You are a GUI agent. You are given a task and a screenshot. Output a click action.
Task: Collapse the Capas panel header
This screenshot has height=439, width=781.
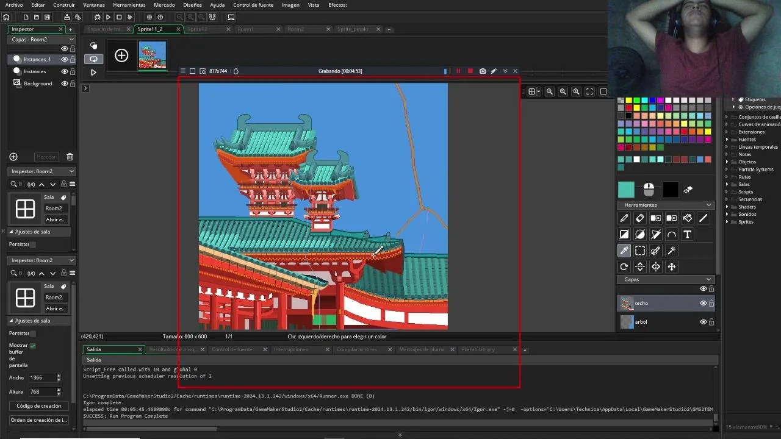[708, 279]
